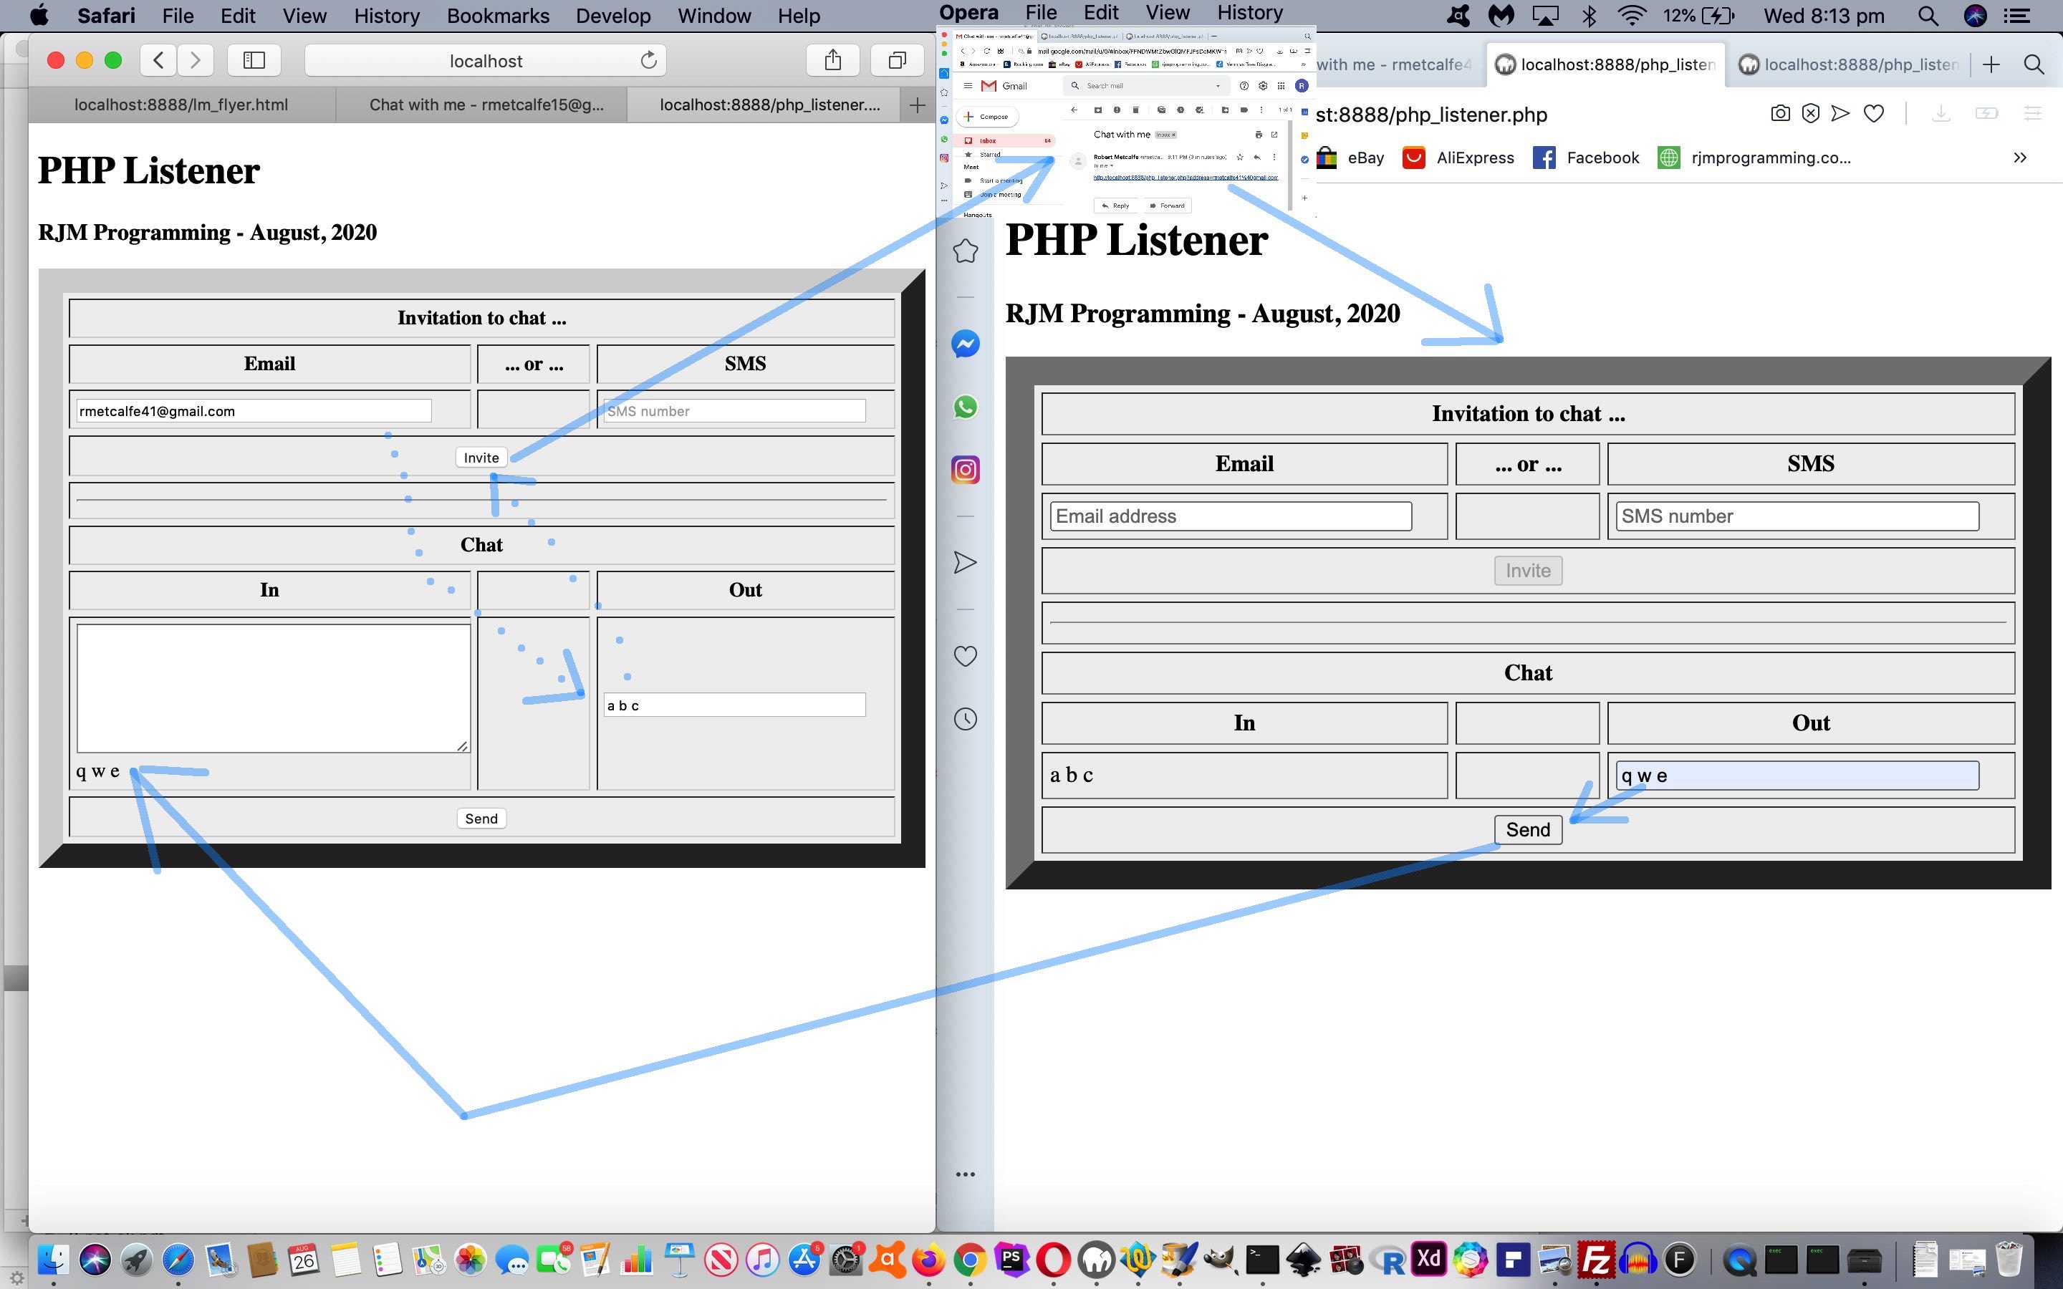Viewport: 2063px width, 1289px height.
Task: Open WhatsApp in Opera sidebar
Action: [965, 407]
